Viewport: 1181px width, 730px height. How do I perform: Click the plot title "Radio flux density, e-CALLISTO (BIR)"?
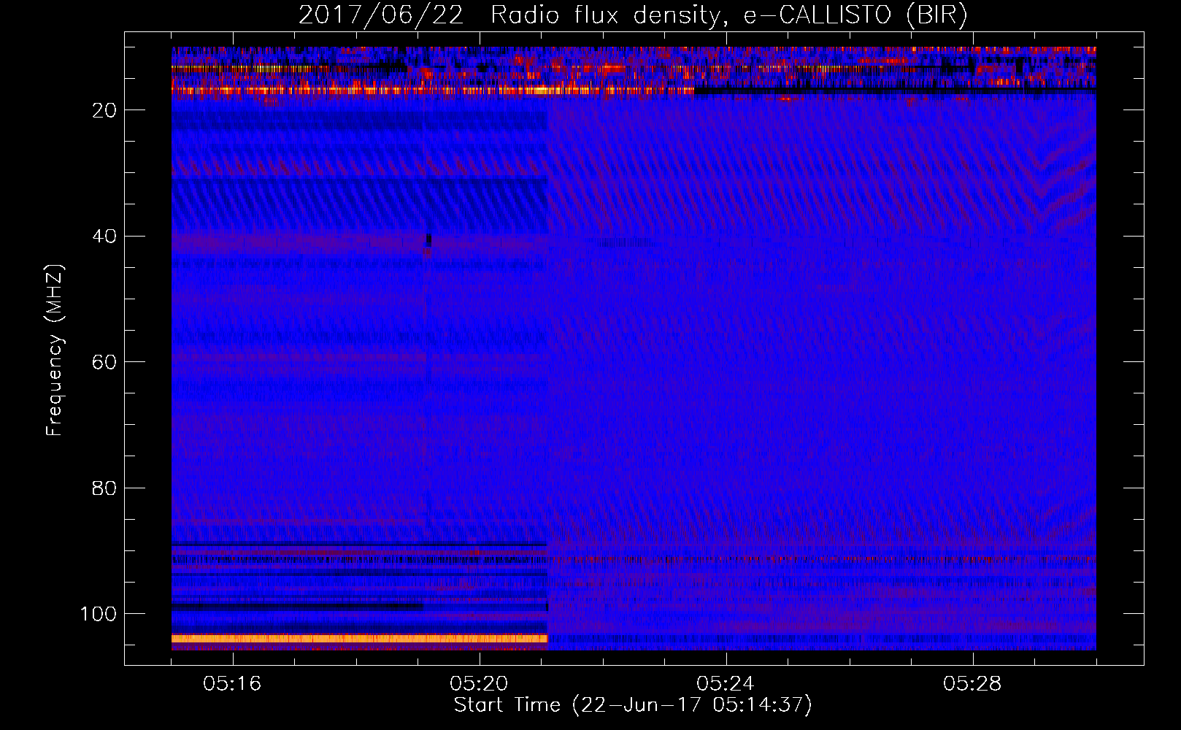tap(728, 15)
